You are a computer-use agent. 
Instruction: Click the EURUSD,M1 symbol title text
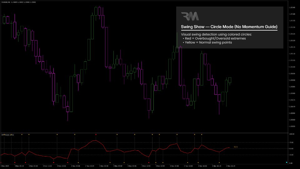(6, 2)
